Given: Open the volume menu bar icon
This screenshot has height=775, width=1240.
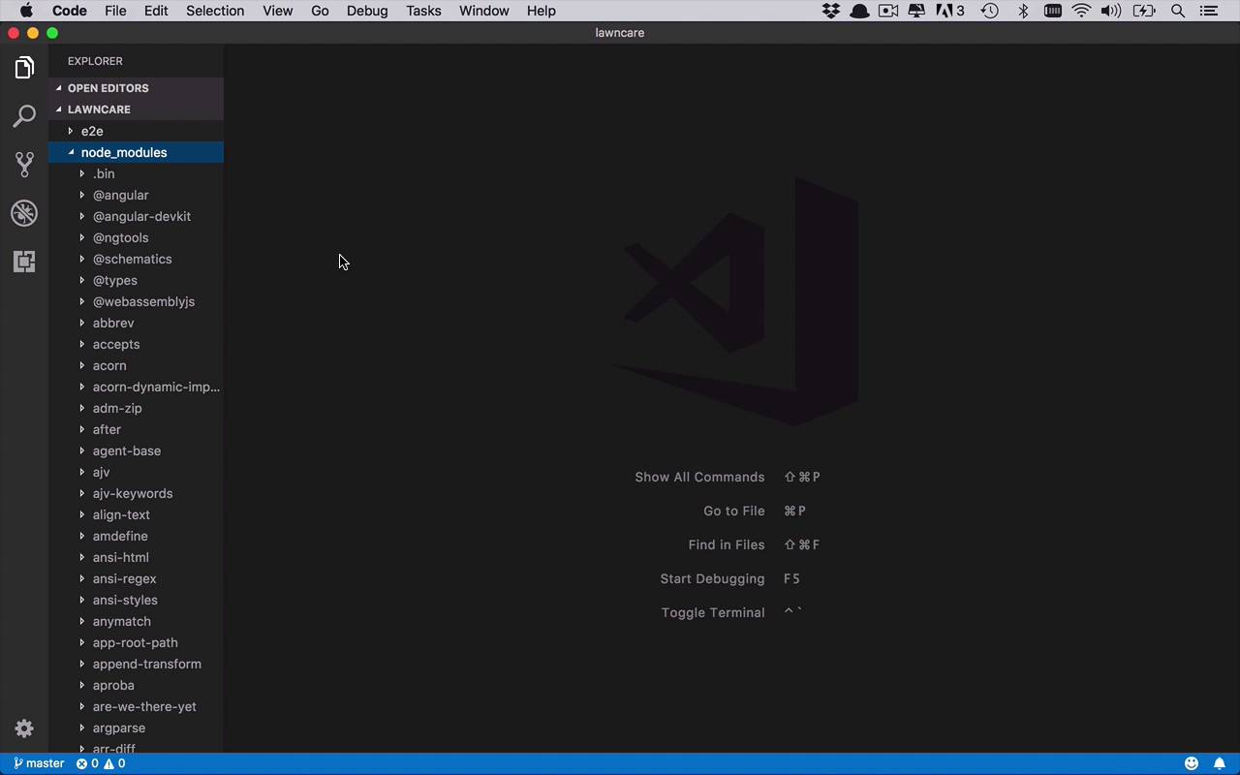Looking at the screenshot, I should click(1111, 11).
